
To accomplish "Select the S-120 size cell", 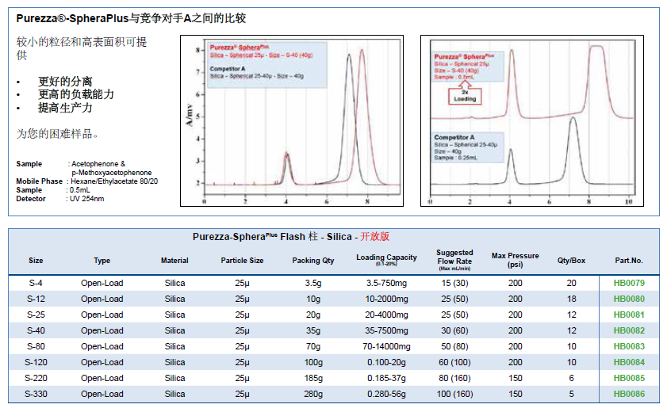I will [x=36, y=362].
